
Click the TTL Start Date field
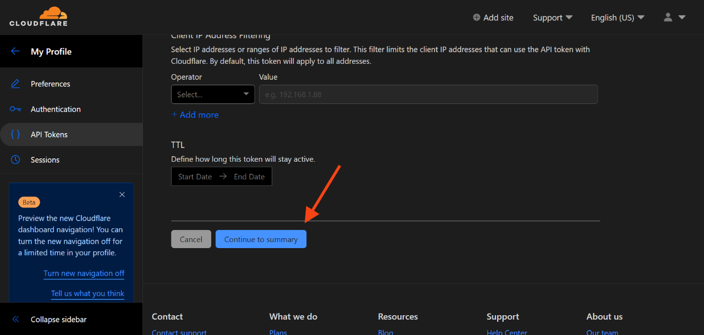tap(195, 177)
